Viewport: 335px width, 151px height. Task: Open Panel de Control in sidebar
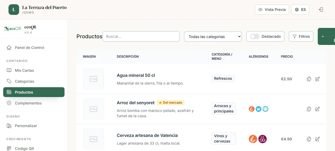[x=34, y=48]
